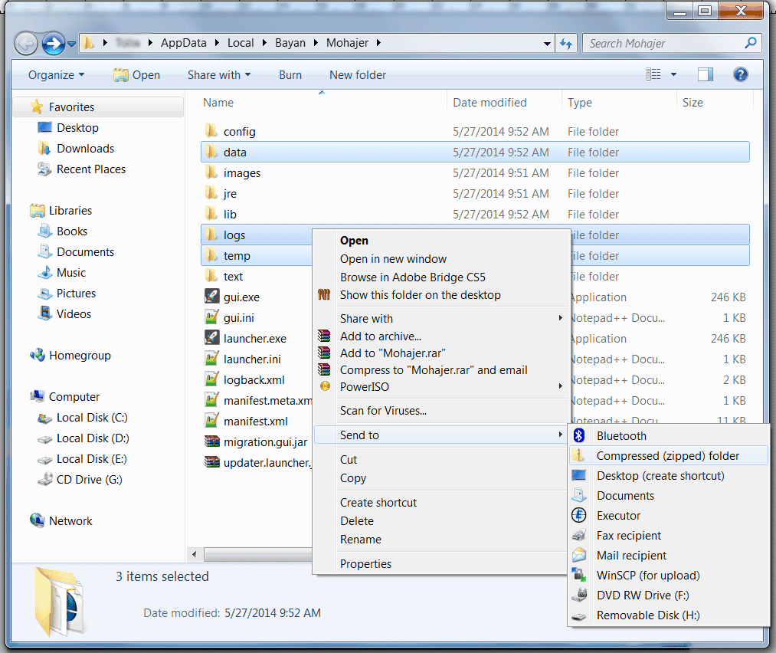The height and width of the screenshot is (653, 776).
Task: Click the Mail recipient icon
Action: point(580,556)
